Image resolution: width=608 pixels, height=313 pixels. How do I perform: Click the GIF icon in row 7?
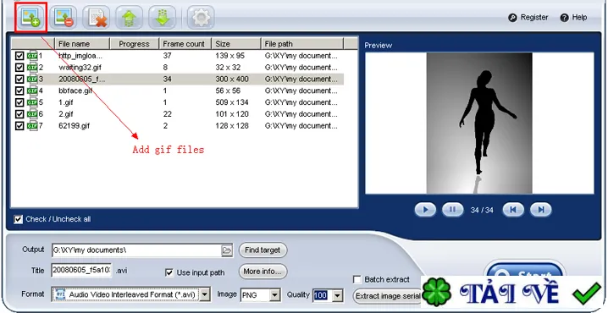[x=32, y=126]
